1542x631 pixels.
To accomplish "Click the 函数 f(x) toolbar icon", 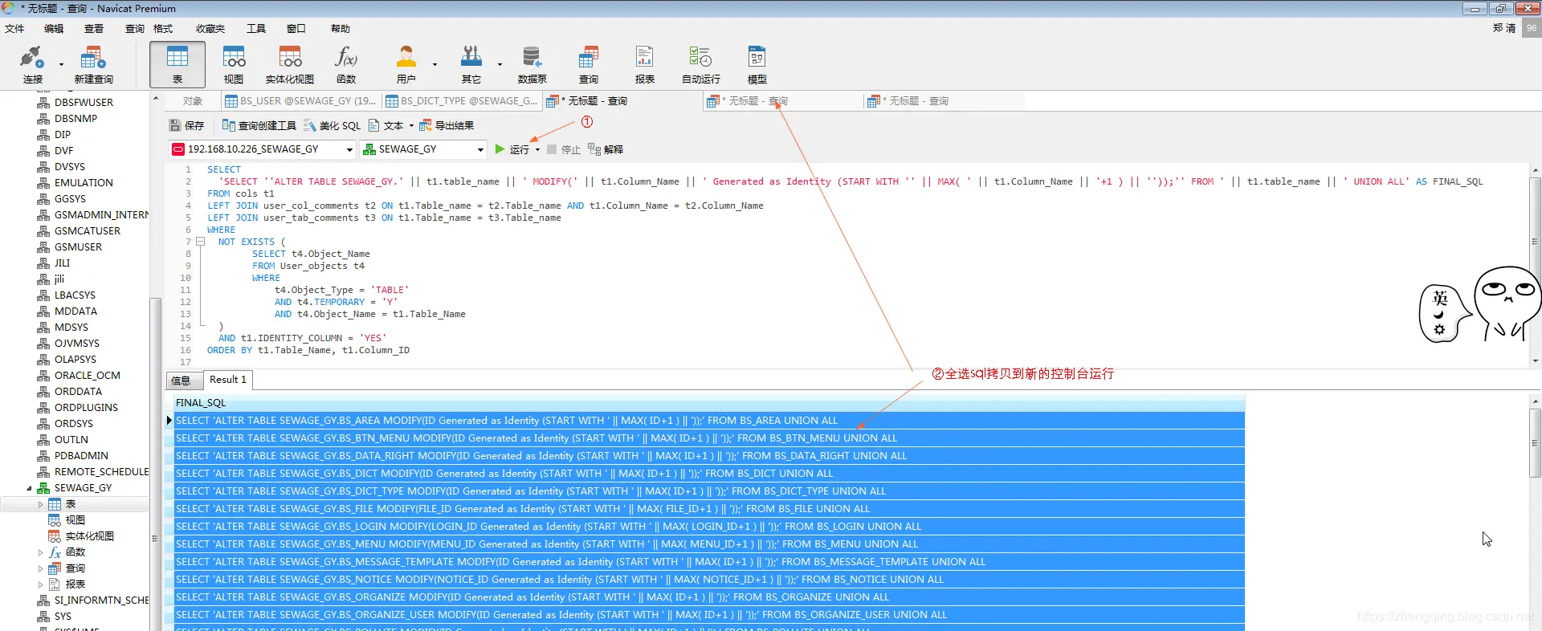I will pyautogui.click(x=346, y=64).
